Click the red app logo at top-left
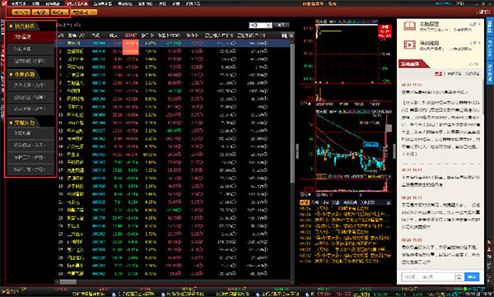 click(4, 3)
